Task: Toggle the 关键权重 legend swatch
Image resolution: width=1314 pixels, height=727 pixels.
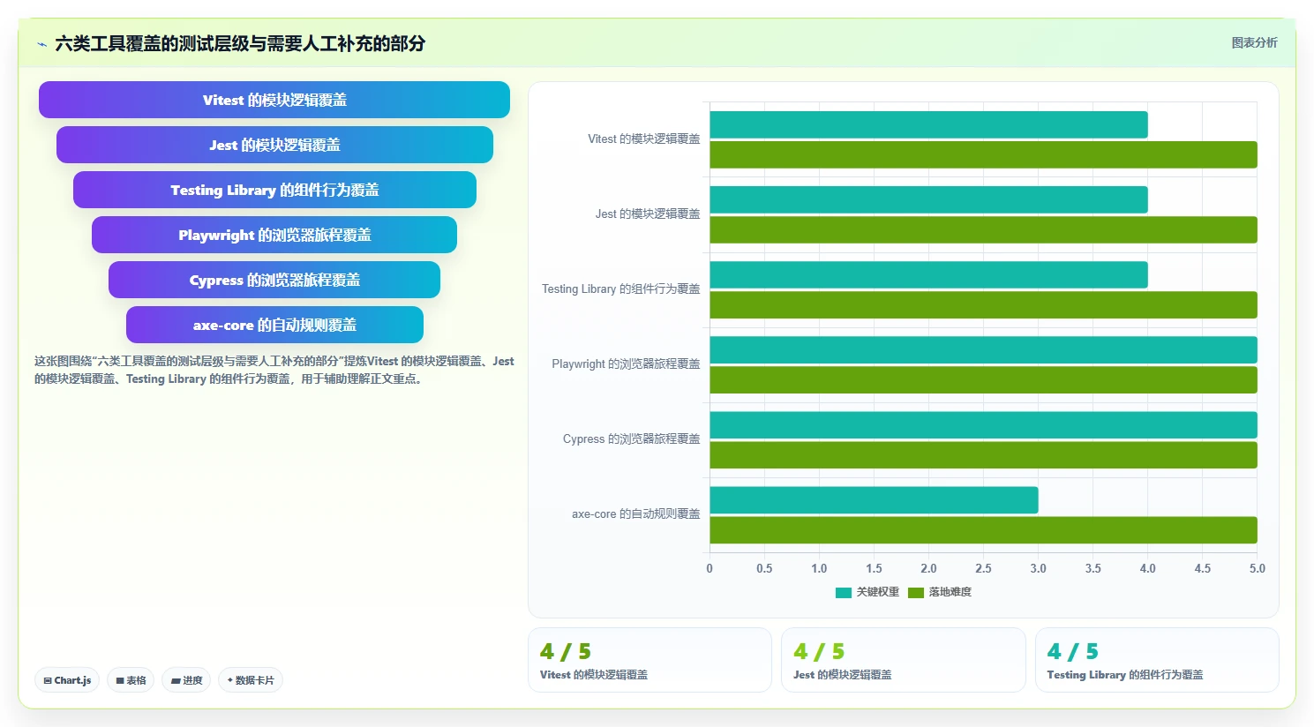Action: click(843, 592)
